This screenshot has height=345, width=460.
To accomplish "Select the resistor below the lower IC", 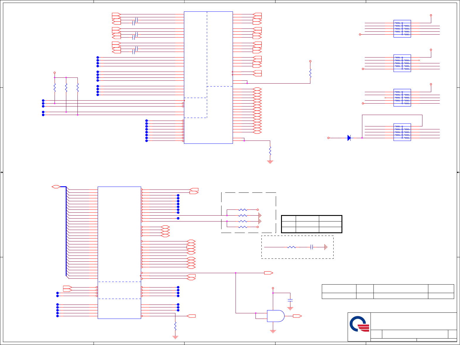I will [x=175, y=326].
